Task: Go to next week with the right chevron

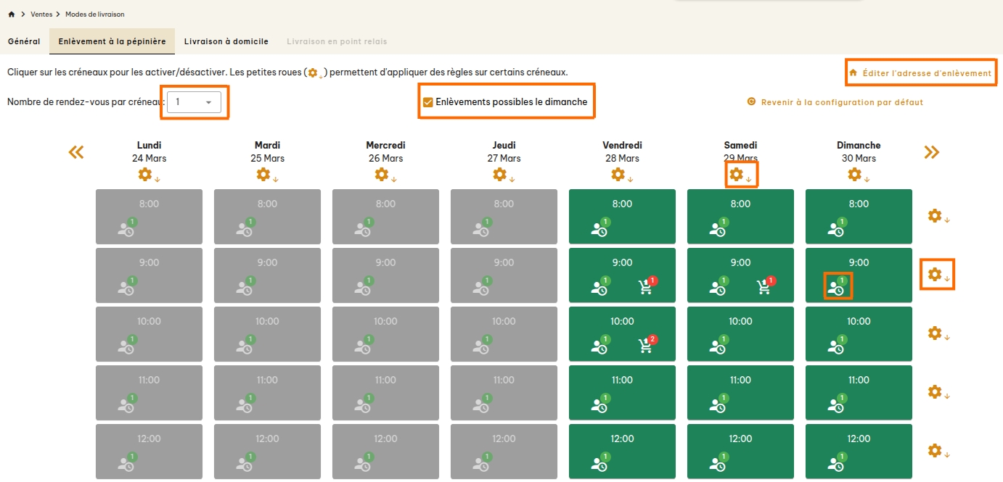Action: (x=931, y=151)
